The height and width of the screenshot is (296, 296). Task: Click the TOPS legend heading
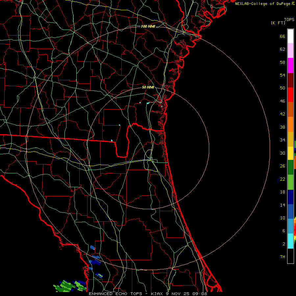[289, 19]
